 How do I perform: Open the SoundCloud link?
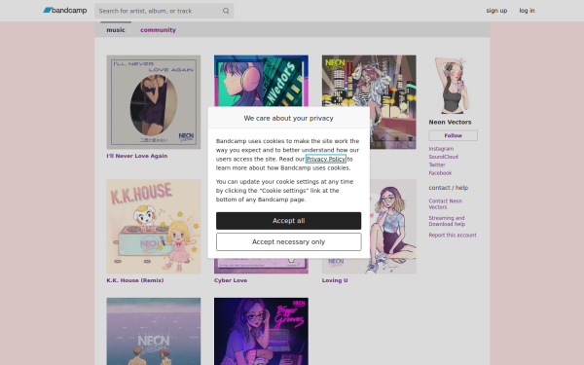443,157
